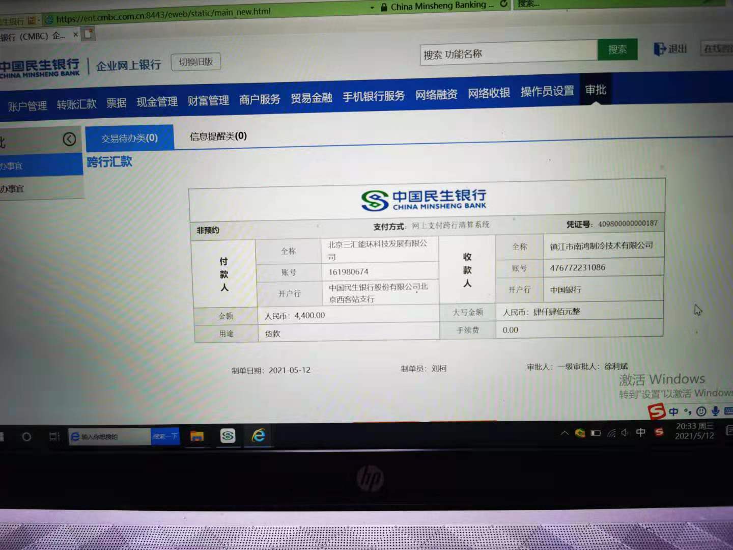Image resolution: width=733 pixels, height=550 pixels.
Task: Switch to the 信息提醒类(0) tab
Action: click(218, 136)
